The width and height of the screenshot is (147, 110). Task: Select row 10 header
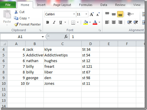[4, 83]
